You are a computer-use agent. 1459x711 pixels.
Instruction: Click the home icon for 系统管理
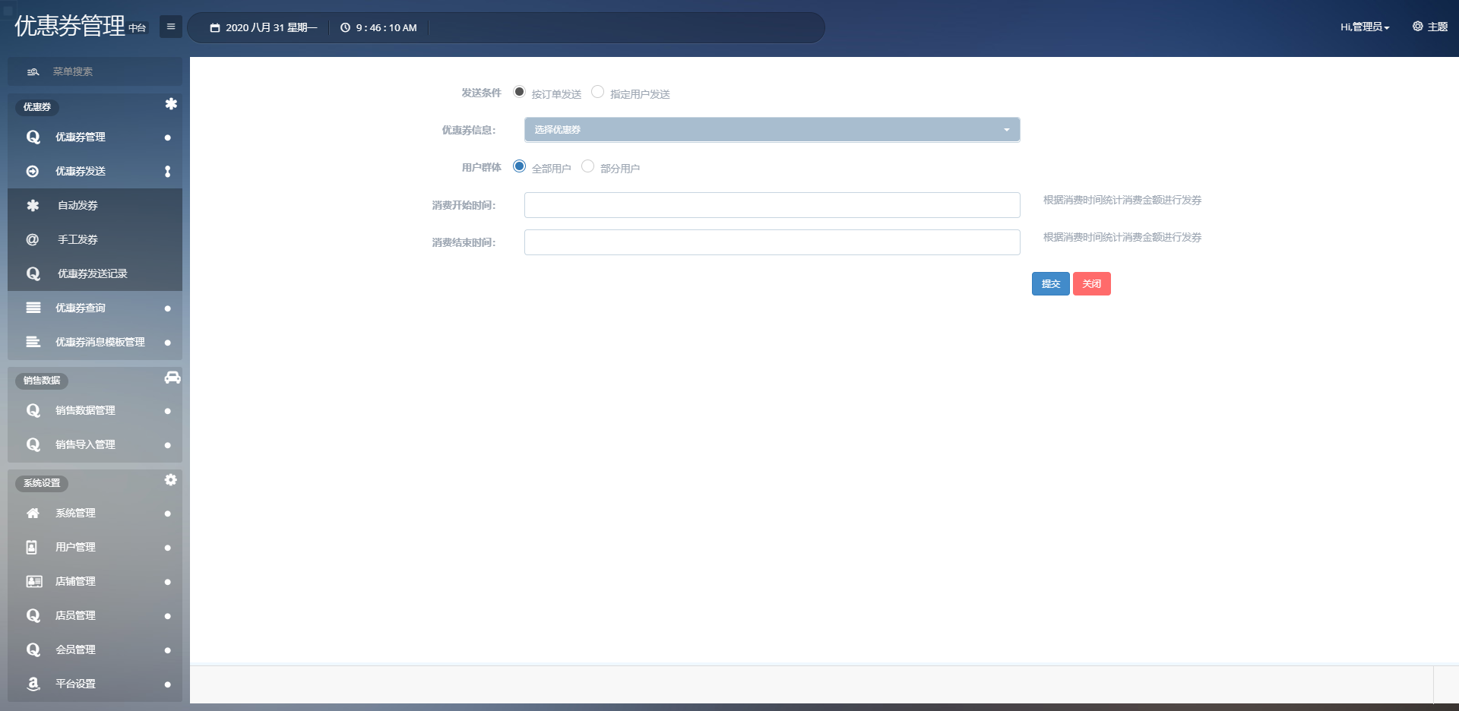coord(33,513)
